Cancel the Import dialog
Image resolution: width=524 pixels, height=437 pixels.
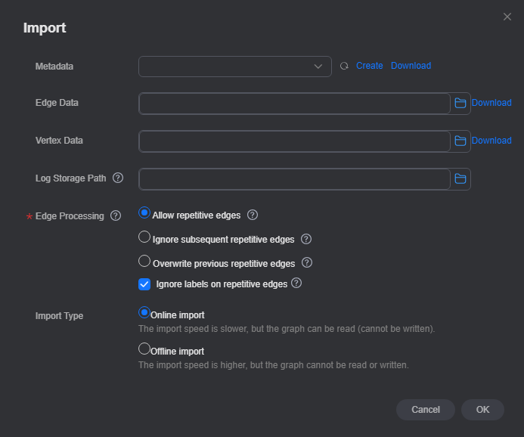click(426, 410)
